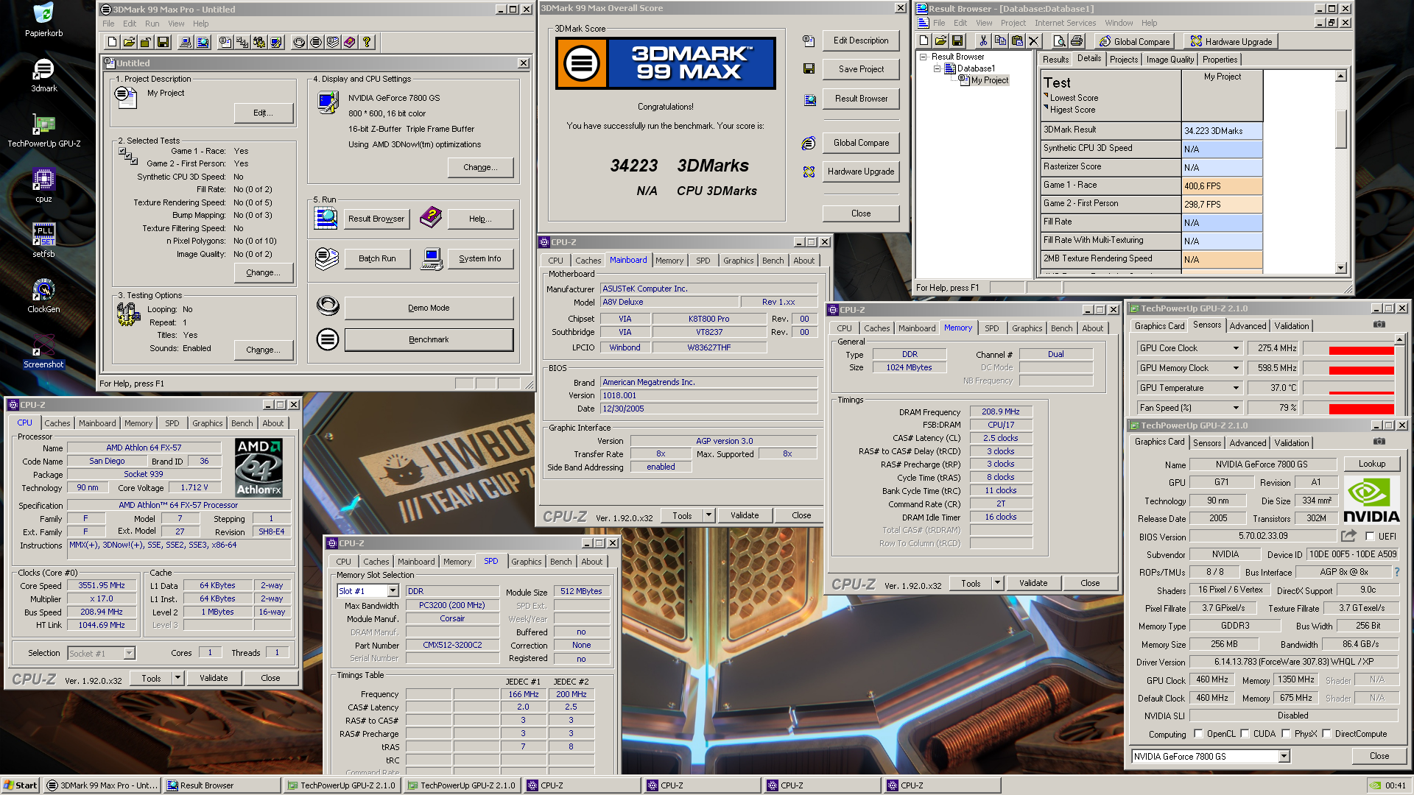Open GPU selector dropdown NVIDIA GeForce 7800 GS

pos(1284,757)
